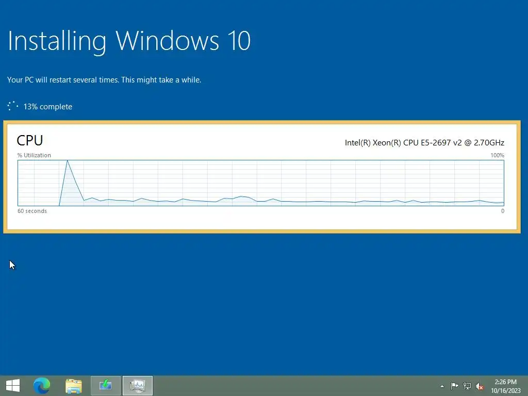Select Intel Xeon CPU E5-2697 model text
The image size is (528, 396).
[424, 143]
